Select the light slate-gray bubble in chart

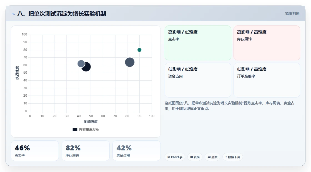coord(81,64)
